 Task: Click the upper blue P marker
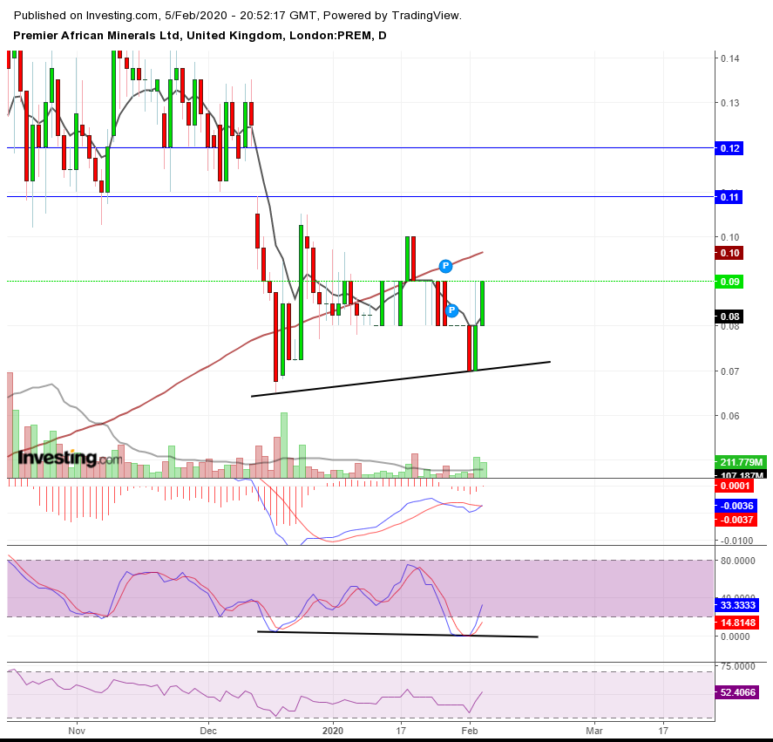tap(445, 266)
